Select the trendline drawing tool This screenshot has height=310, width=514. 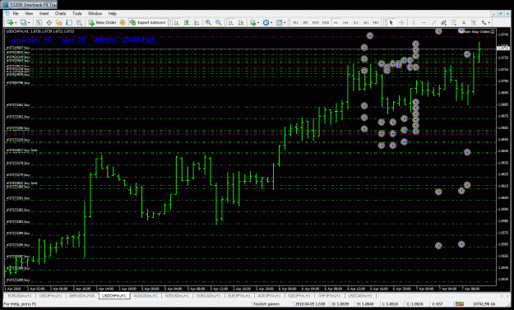433,22
